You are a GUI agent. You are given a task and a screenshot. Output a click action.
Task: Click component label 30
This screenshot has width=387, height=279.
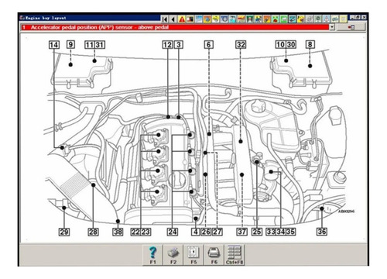[291, 45]
